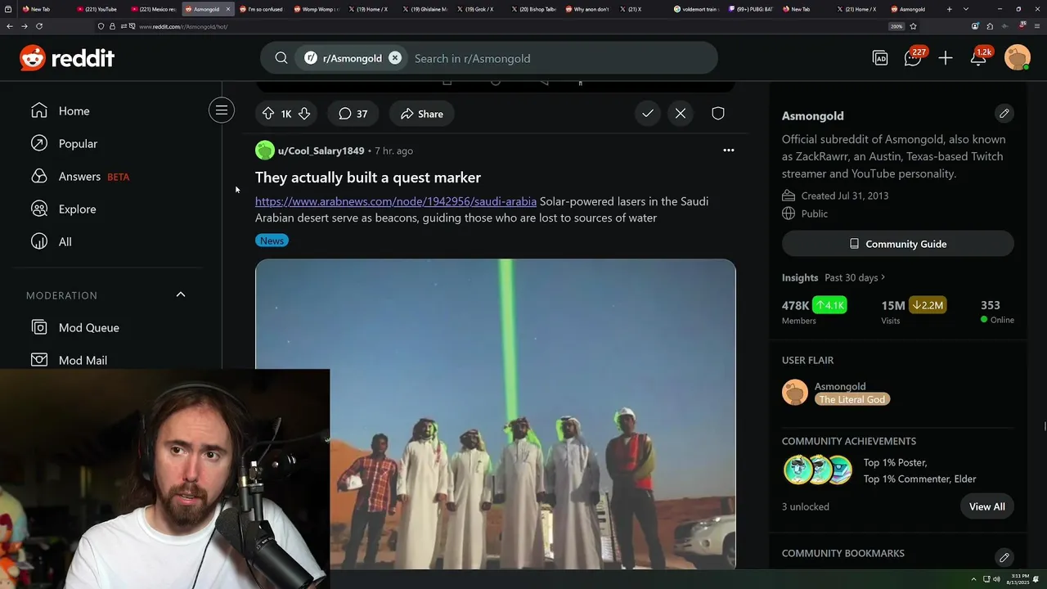The width and height of the screenshot is (1047, 589).
Task: Open the chat messages icon
Action: (913, 58)
